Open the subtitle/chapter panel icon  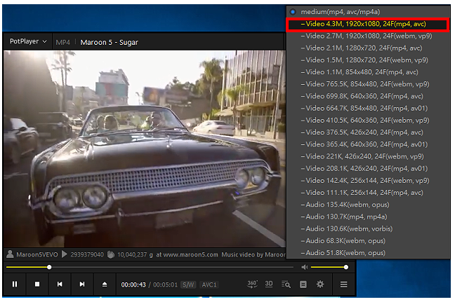(303, 284)
